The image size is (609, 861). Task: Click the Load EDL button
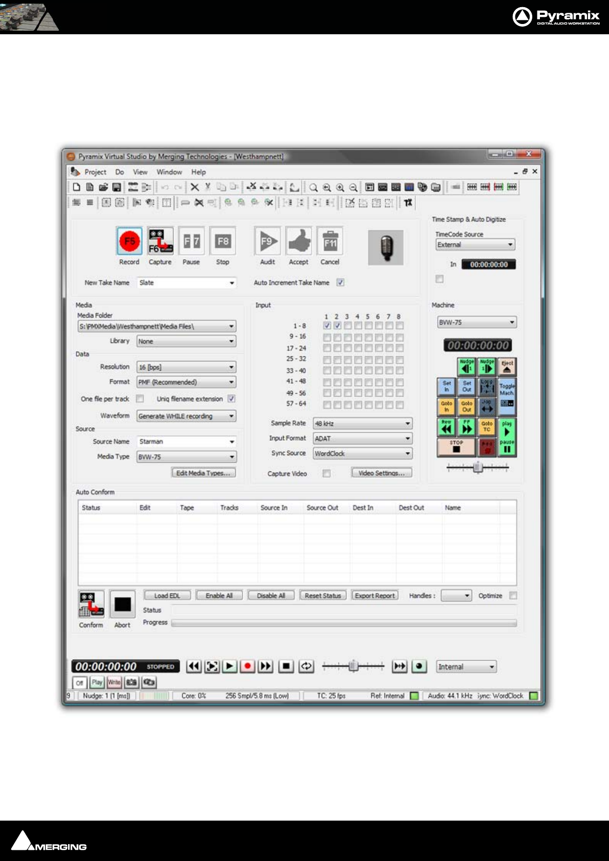167,595
